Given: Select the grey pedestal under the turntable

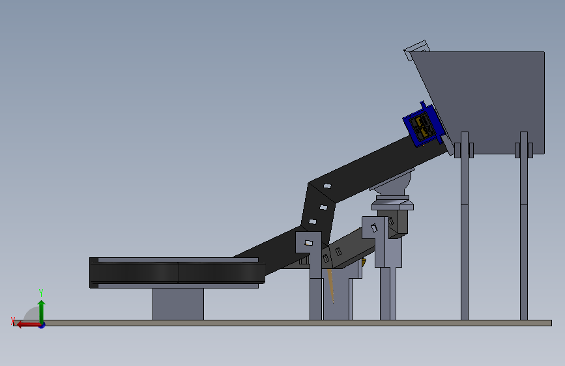Looking at the screenshot, I should click(x=178, y=303).
